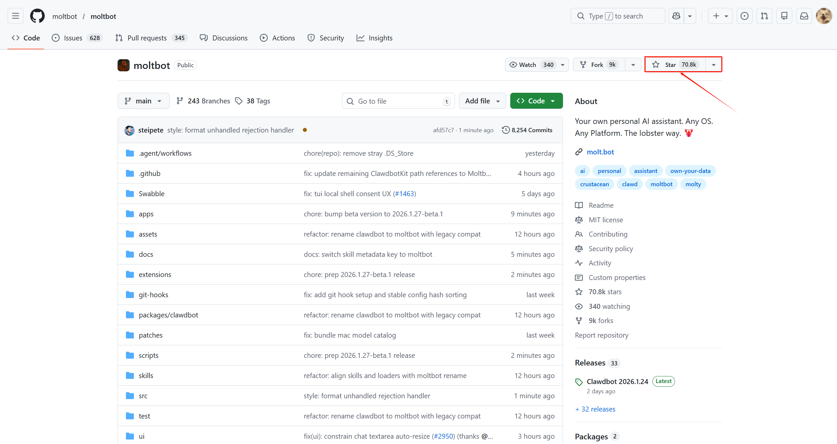Open the user profile avatar
837x444 pixels.
pyautogui.click(x=824, y=16)
